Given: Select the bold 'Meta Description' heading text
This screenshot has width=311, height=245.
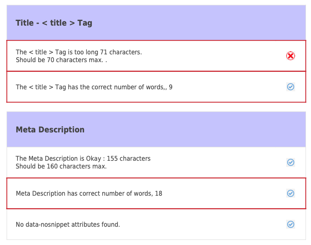Looking at the screenshot, I should pos(50,130).
